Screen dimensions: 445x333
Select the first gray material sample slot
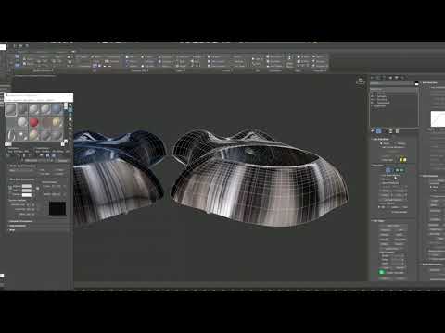coord(11,109)
